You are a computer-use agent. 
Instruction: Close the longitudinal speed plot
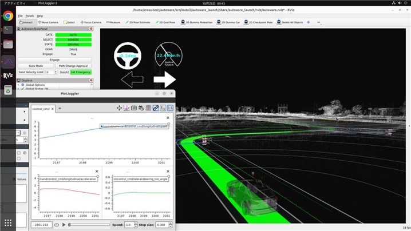click(168, 118)
